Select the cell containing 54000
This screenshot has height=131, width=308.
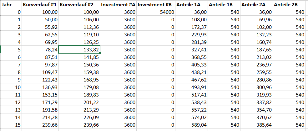[155, 12]
